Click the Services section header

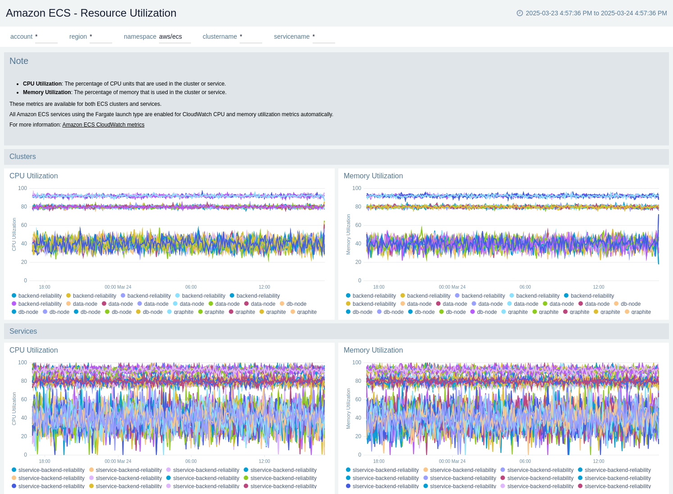tap(23, 331)
